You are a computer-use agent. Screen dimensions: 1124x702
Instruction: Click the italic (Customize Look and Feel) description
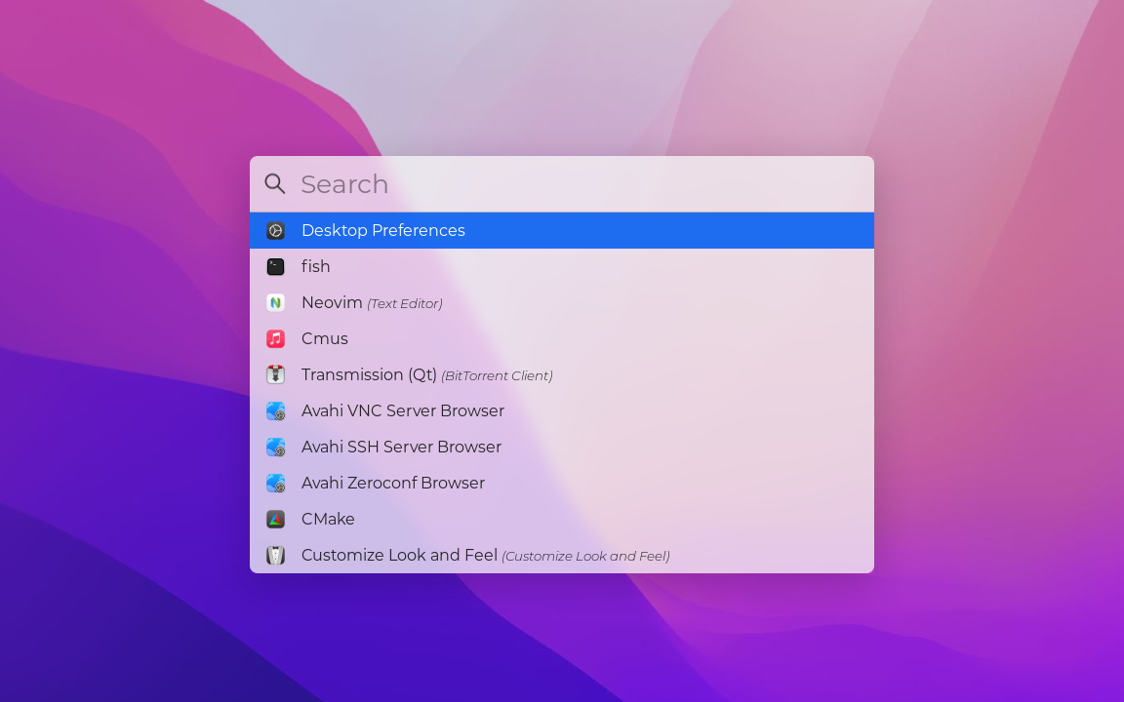coord(585,557)
